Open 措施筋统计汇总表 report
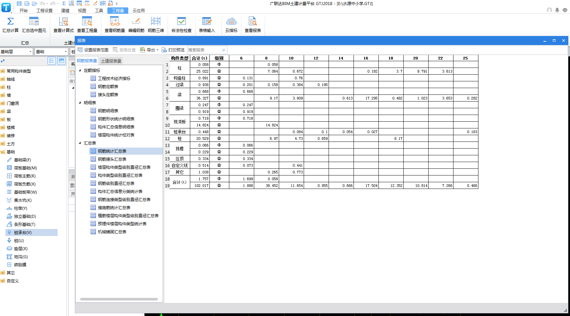This screenshot has height=316, width=570. pyautogui.click(x=114, y=207)
